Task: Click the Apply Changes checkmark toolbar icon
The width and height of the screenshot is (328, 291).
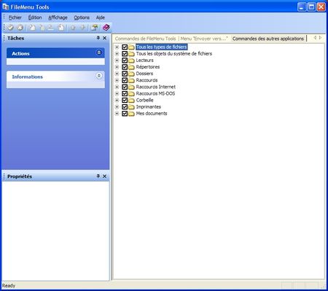Action: click(x=10, y=28)
